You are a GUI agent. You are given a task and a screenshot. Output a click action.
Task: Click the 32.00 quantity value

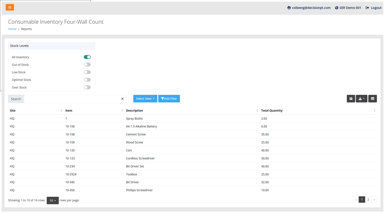point(265,182)
